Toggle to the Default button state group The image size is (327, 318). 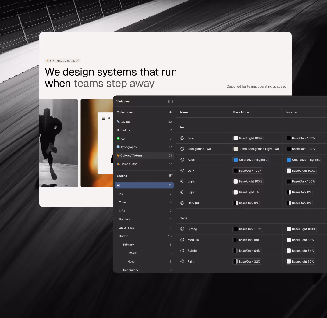click(132, 253)
